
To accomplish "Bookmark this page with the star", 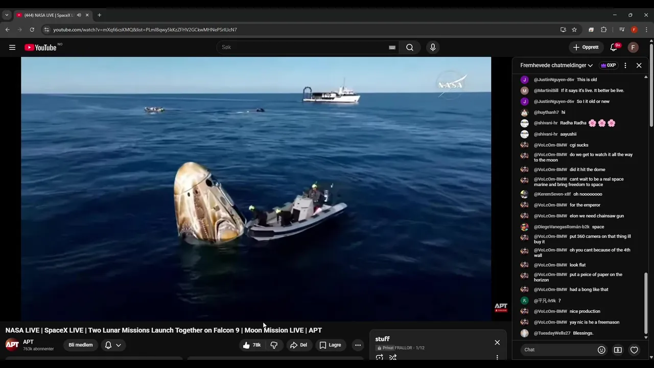I will [574, 30].
